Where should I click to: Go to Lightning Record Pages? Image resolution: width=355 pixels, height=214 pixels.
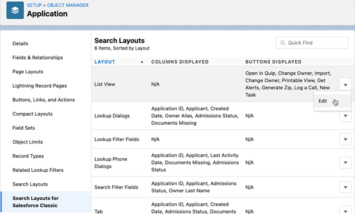tap(40, 85)
